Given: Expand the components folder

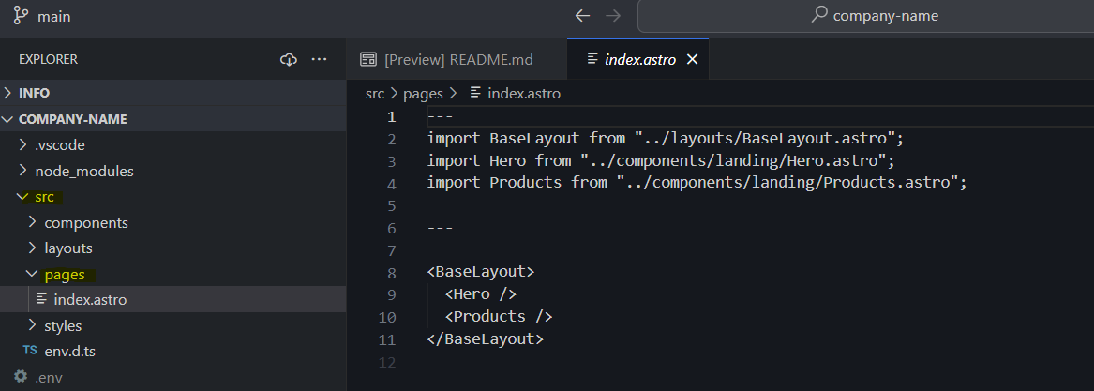Looking at the screenshot, I should 86,222.
